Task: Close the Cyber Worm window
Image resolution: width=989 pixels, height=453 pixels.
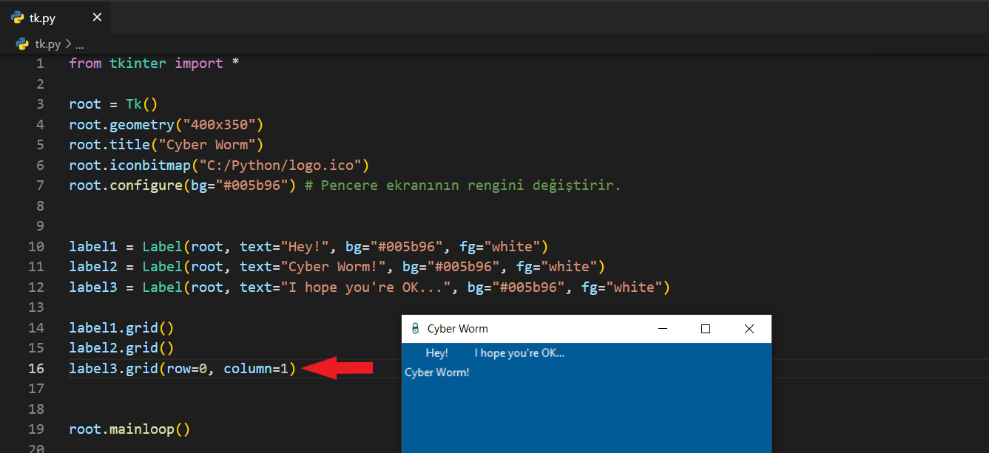Action: click(749, 329)
